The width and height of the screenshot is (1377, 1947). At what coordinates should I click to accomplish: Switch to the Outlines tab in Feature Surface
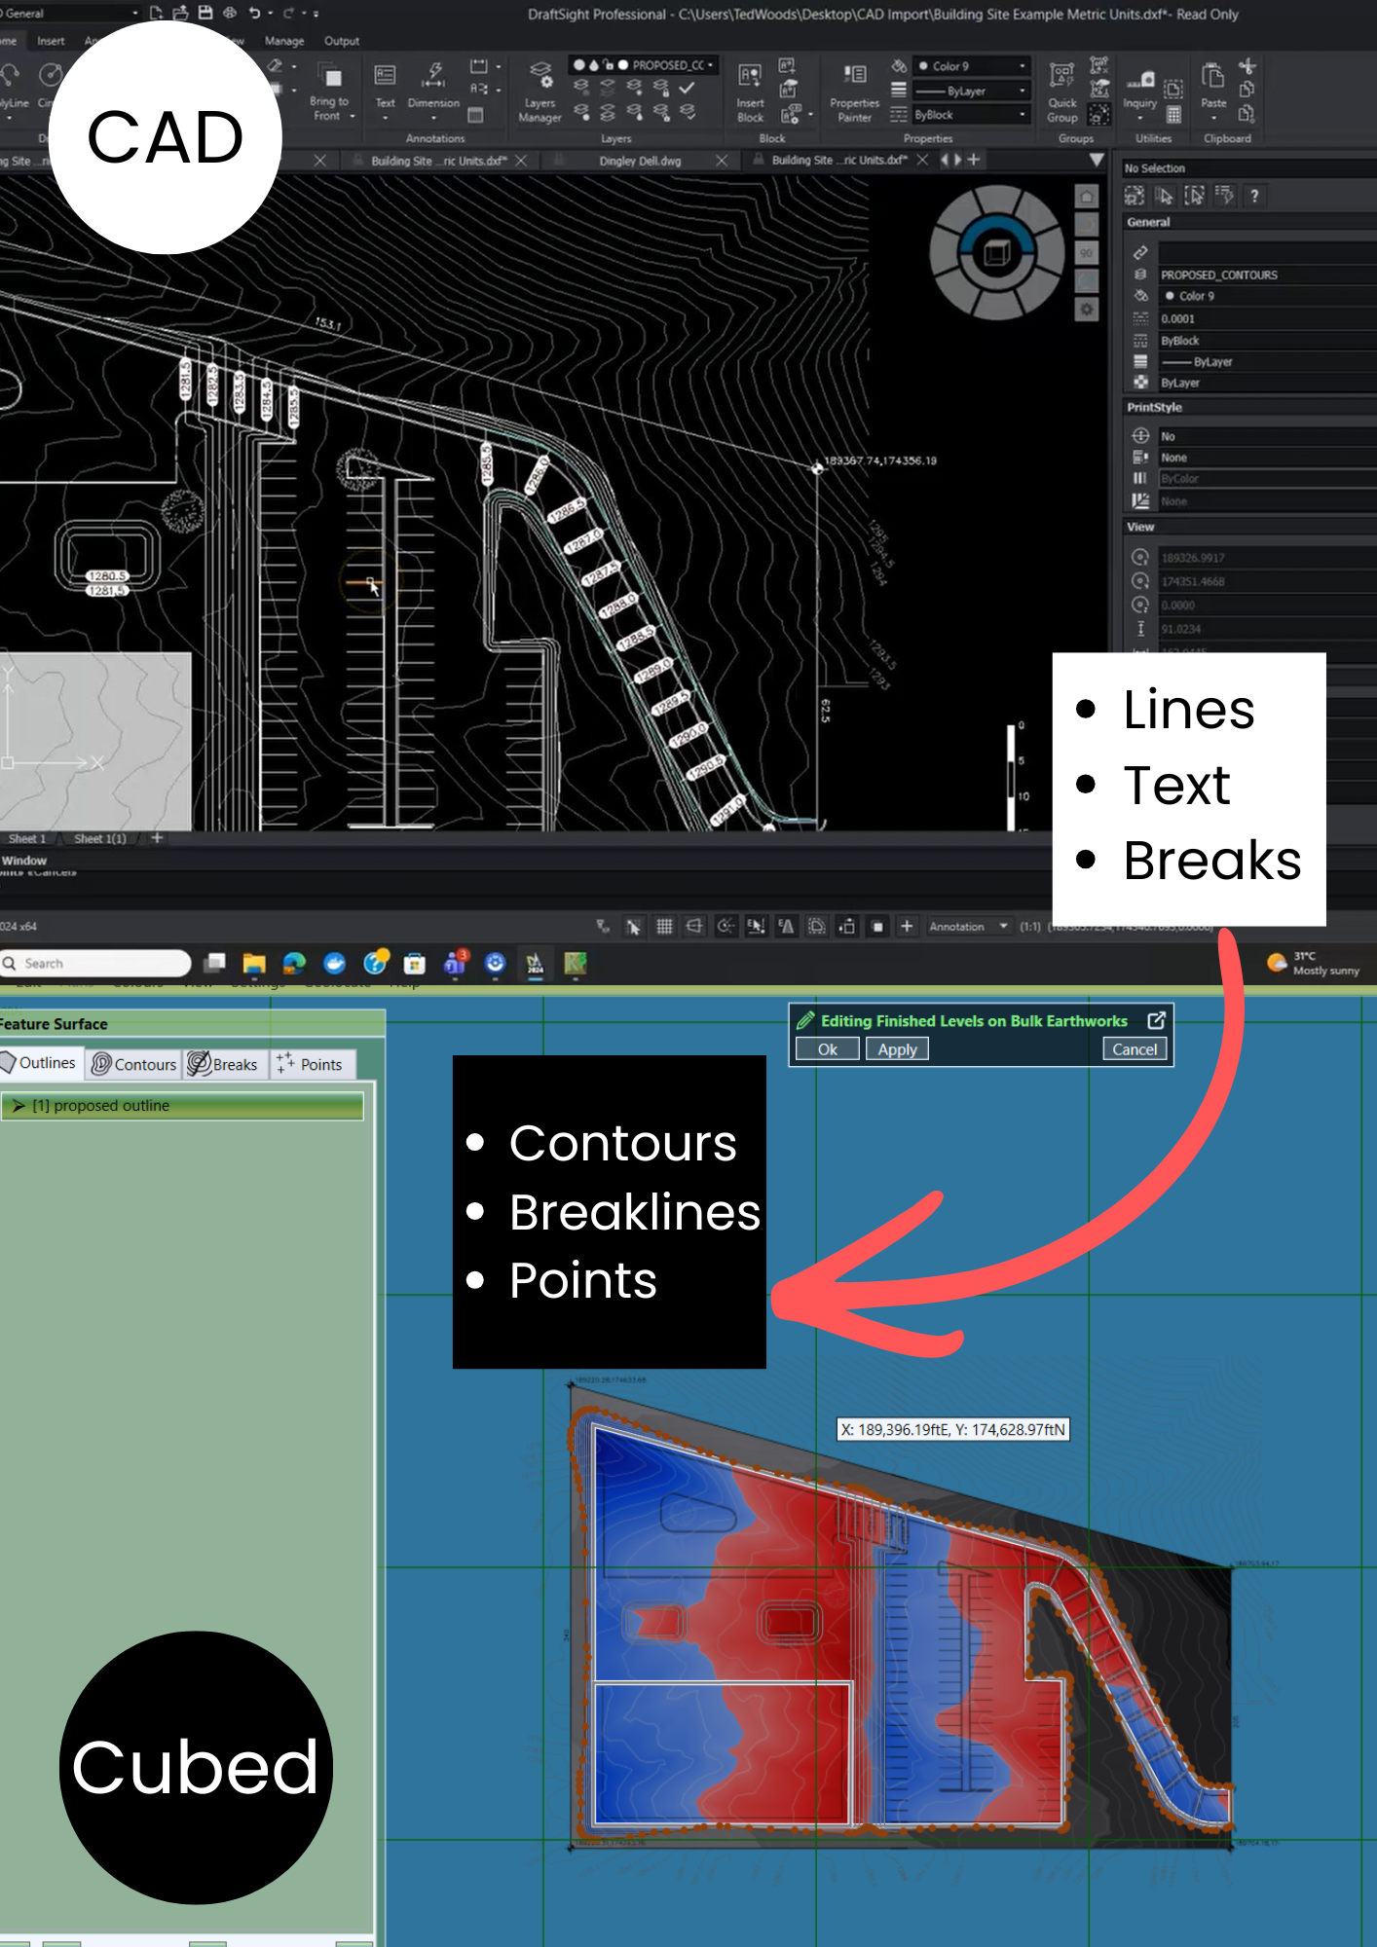[41, 1063]
